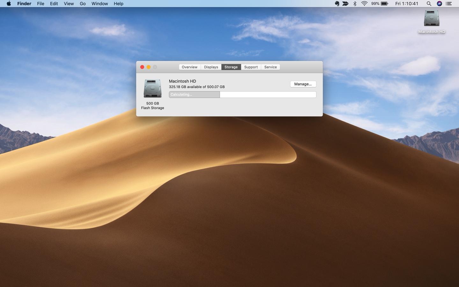Open the File menu

pos(40,4)
